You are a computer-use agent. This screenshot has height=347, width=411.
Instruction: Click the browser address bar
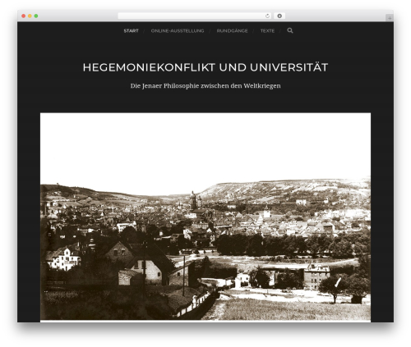point(195,16)
